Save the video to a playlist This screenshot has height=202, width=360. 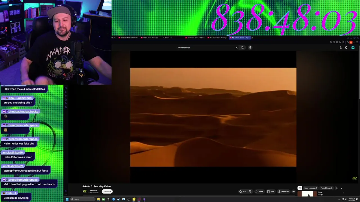coord(271,191)
